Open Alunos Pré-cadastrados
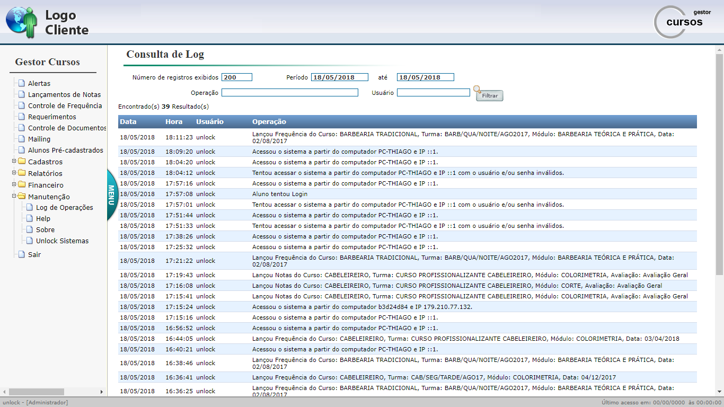The image size is (724, 407). pos(66,151)
